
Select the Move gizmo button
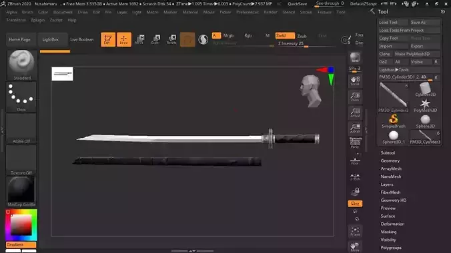coord(139,39)
